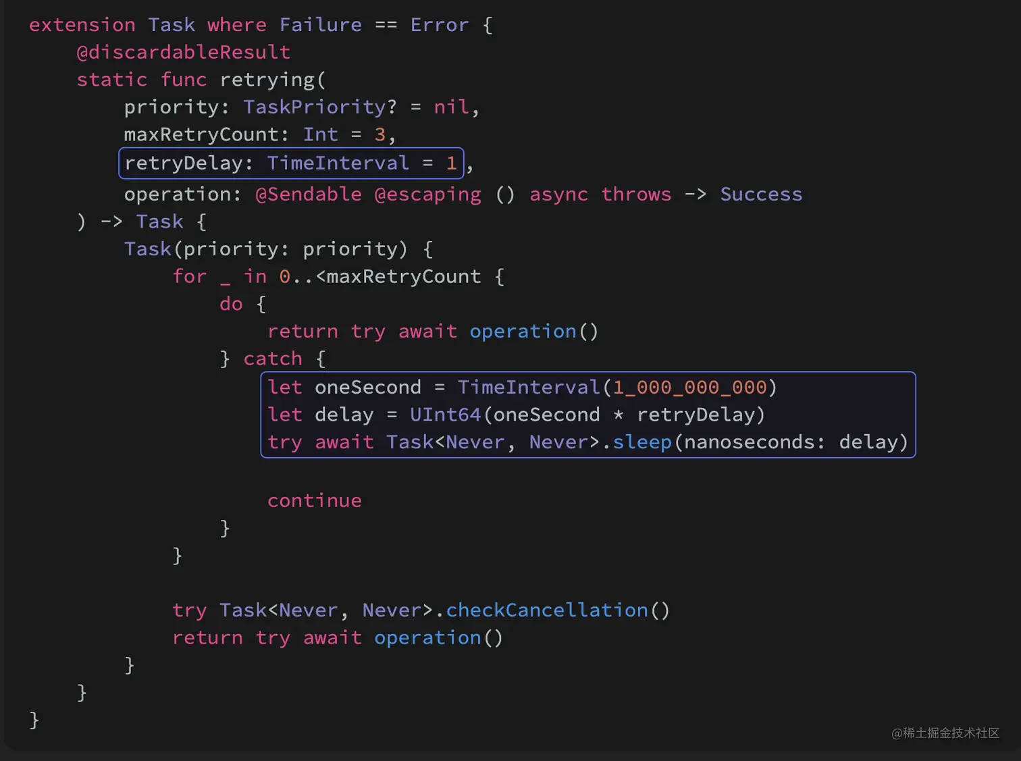Click the "Failure" type name
This screenshot has height=761, width=1021.
[x=321, y=25]
